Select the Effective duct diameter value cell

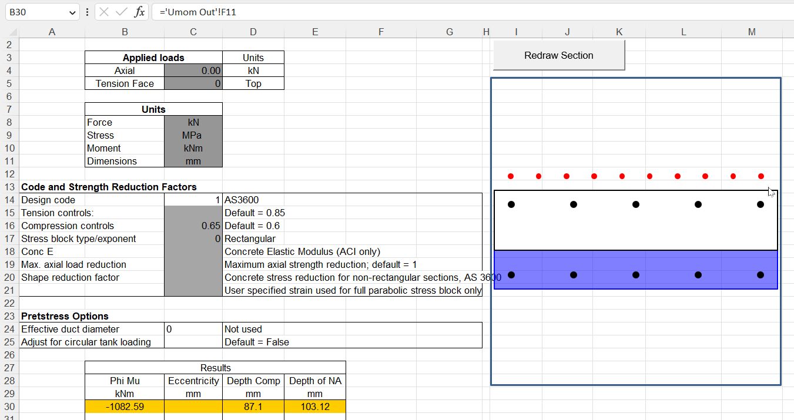coord(193,329)
